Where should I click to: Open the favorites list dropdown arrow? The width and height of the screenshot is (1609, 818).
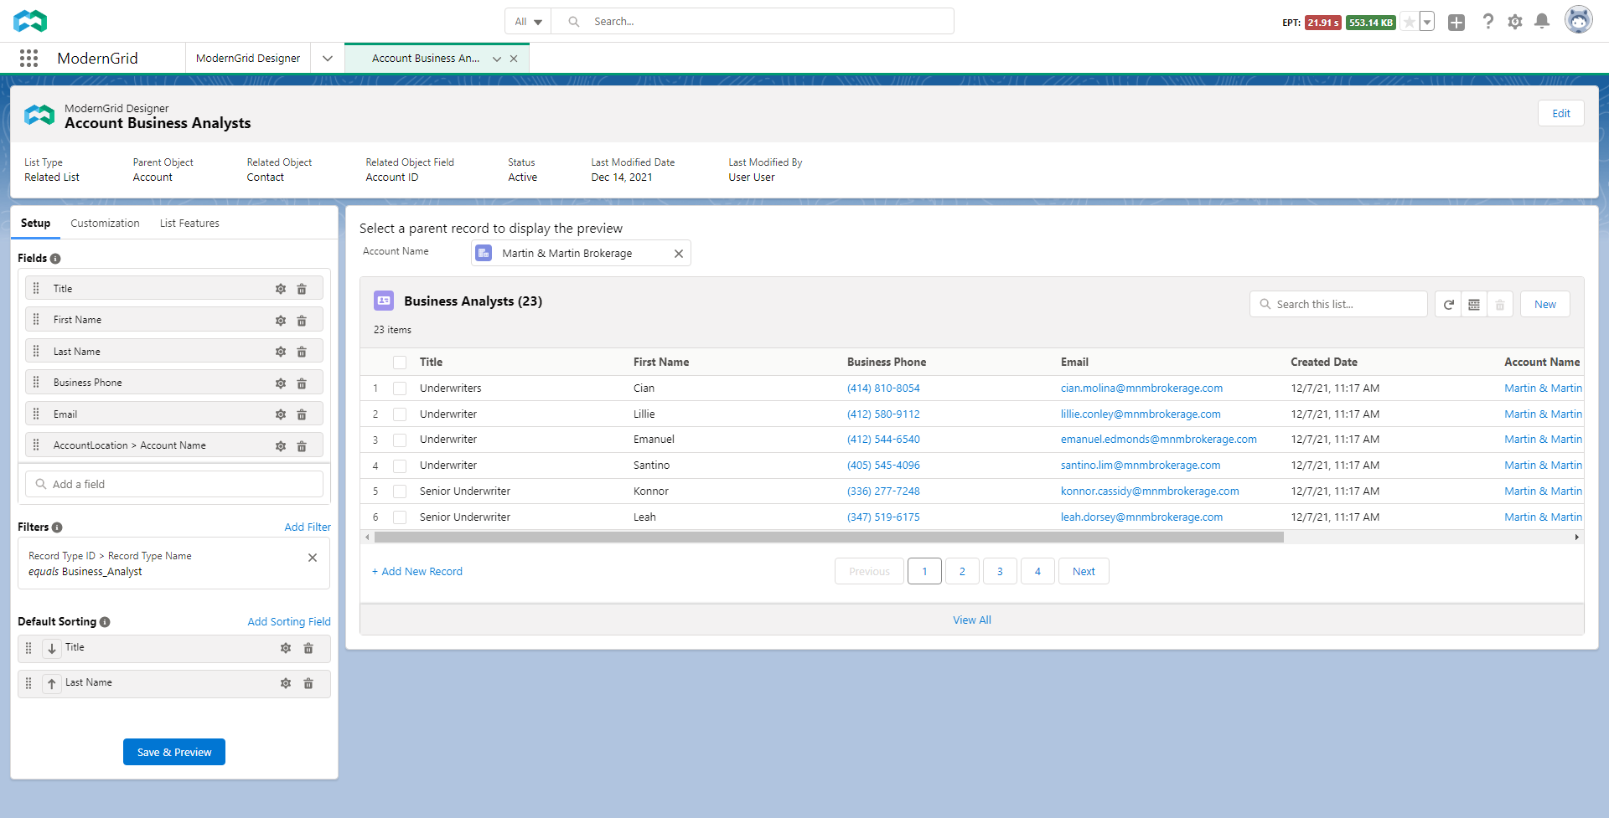pos(1427,23)
